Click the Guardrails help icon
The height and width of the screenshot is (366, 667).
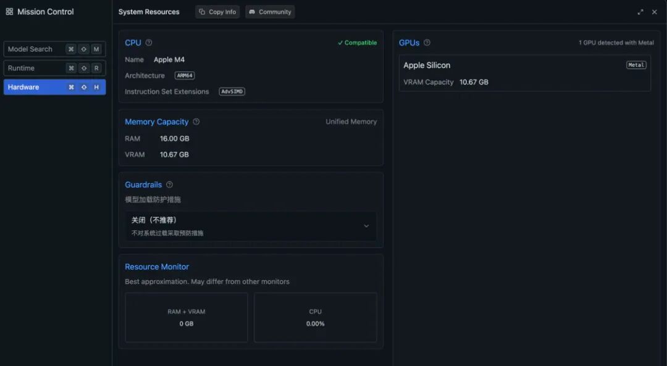(169, 185)
